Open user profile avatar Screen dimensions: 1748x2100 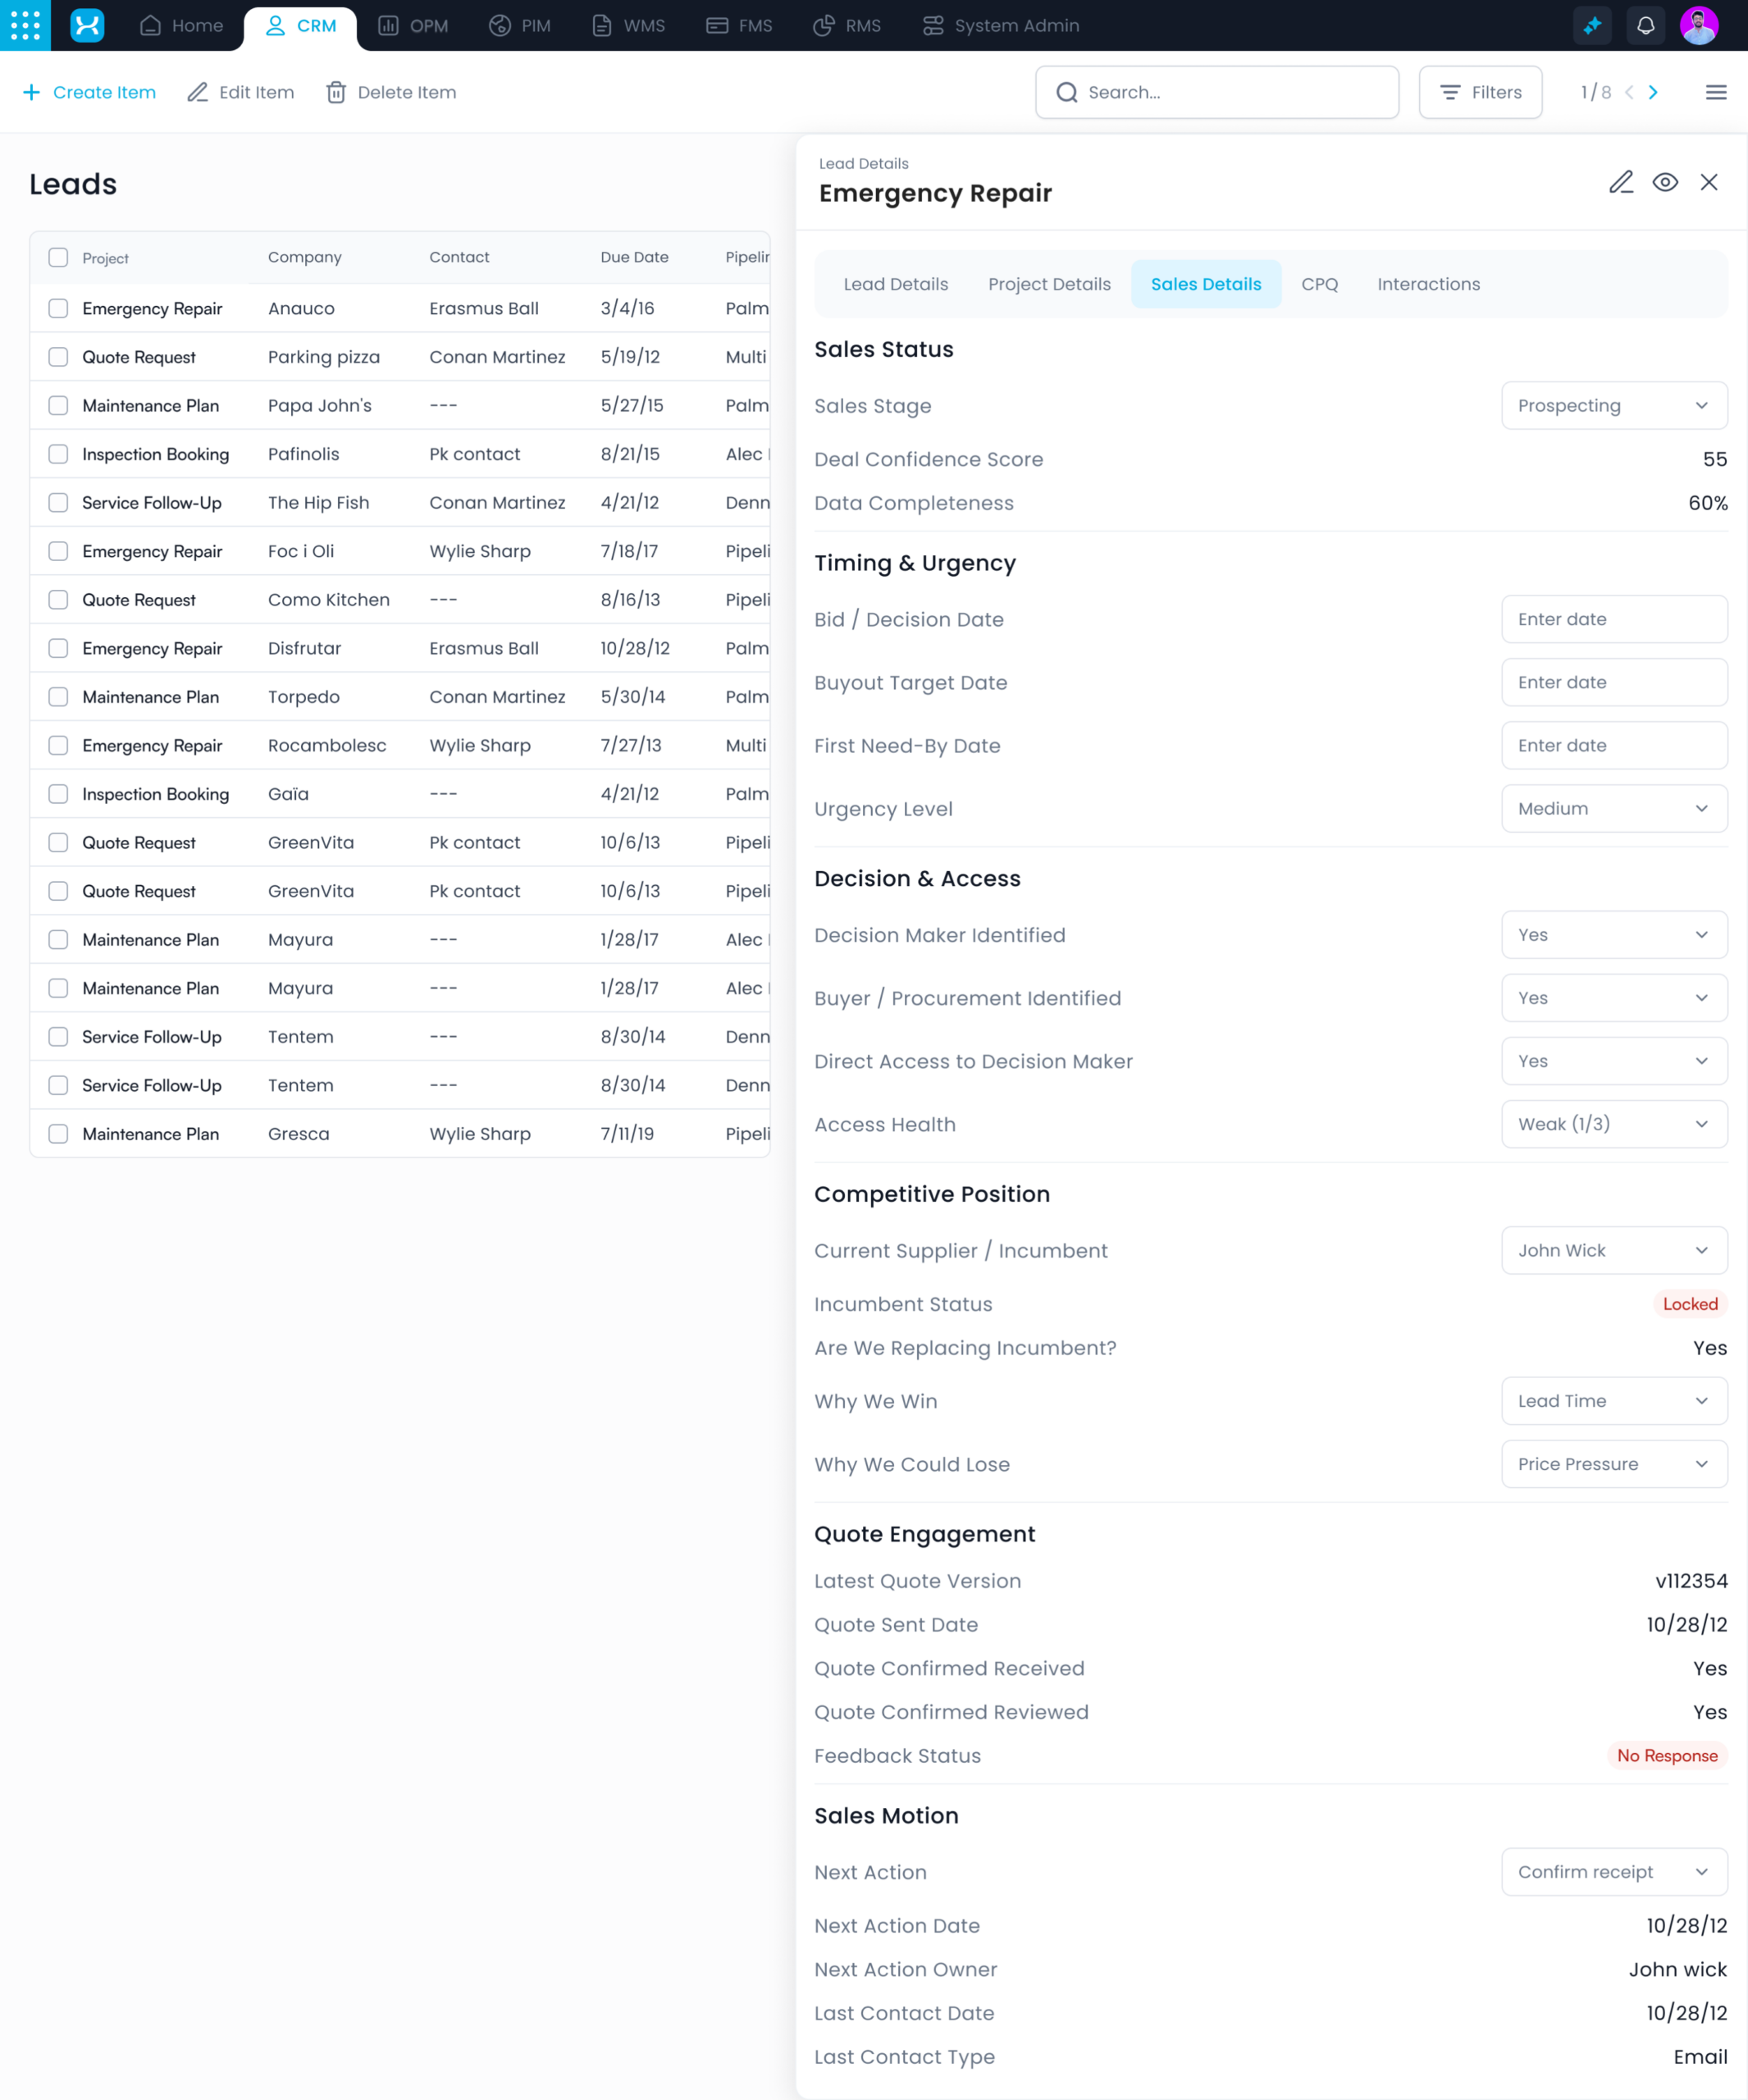click(x=1699, y=25)
